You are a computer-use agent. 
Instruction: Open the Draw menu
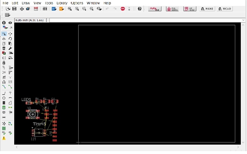26,3
